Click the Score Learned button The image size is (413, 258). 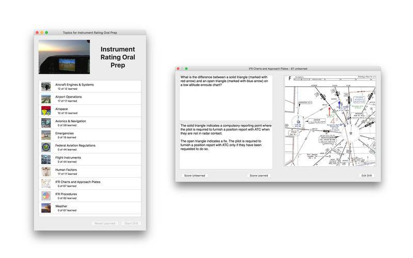259,175
